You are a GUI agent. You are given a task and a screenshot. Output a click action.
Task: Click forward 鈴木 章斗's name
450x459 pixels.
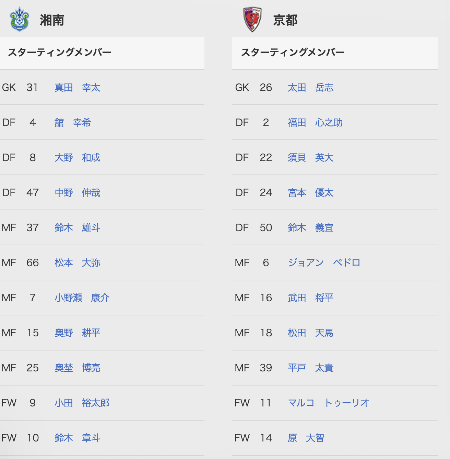click(77, 438)
